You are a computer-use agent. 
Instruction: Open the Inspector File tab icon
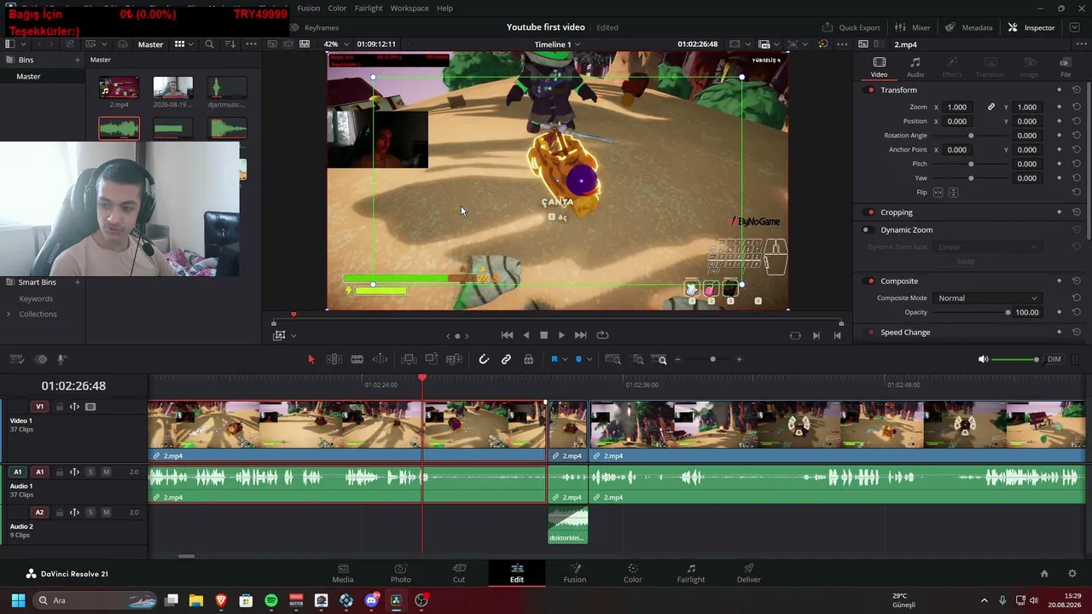coord(1065,62)
